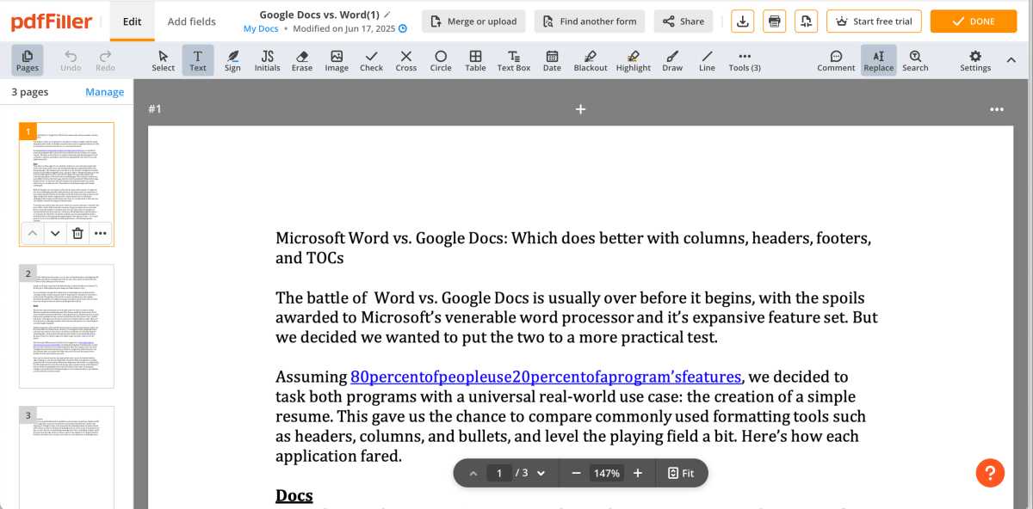This screenshot has height=509, width=1033.
Task: Insert a Check mark tool
Action: pyautogui.click(x=371, y=60)
